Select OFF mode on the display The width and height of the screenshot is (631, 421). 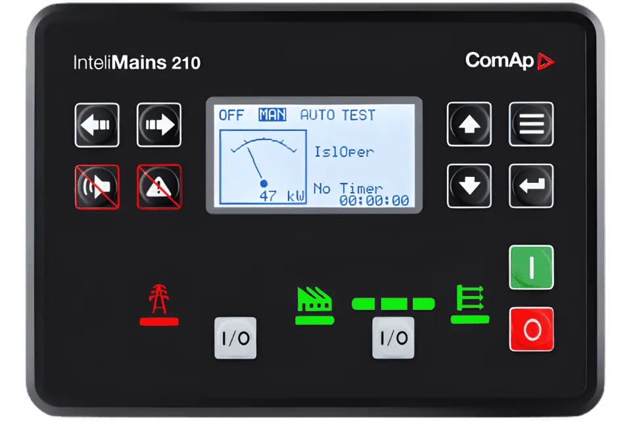pos(231,115)
